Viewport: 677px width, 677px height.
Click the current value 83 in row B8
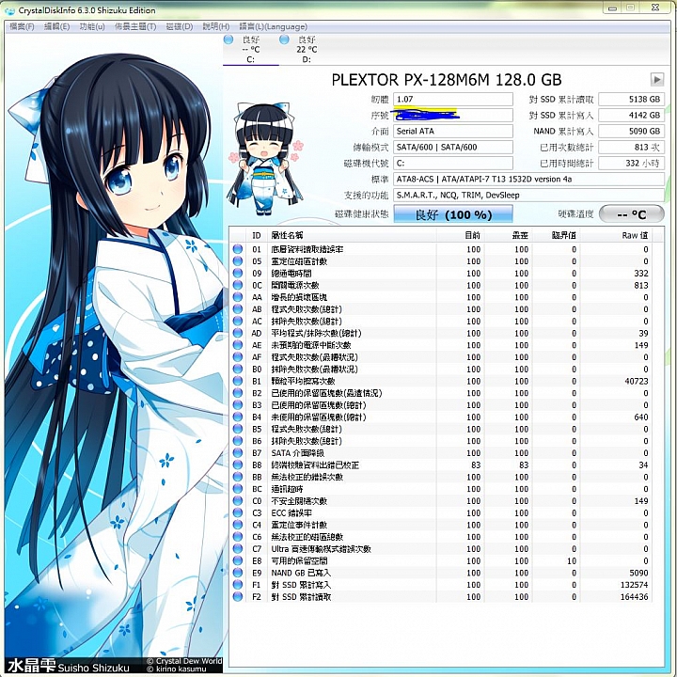[x=476, y=465]
